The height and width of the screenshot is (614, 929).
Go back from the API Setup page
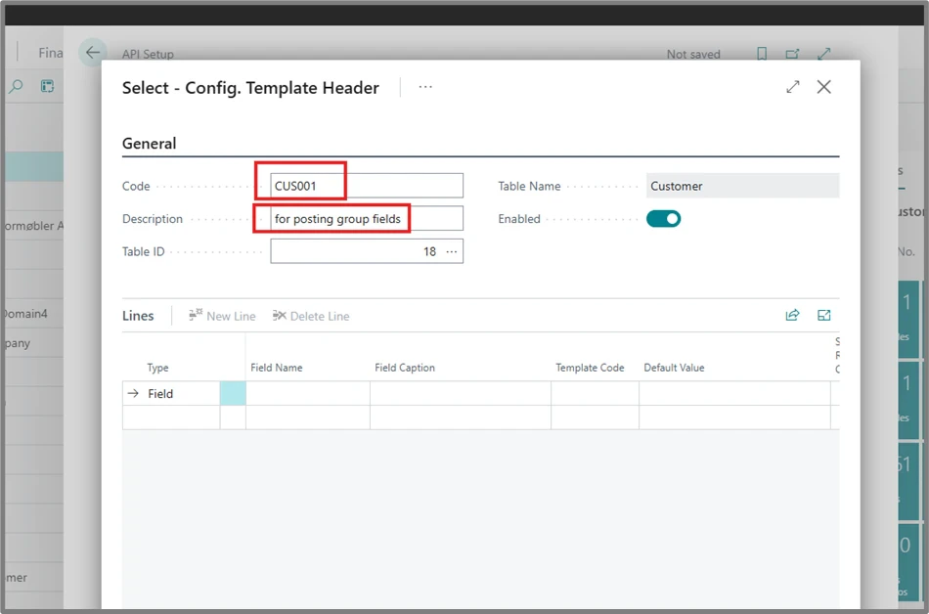tap(93, 53)
